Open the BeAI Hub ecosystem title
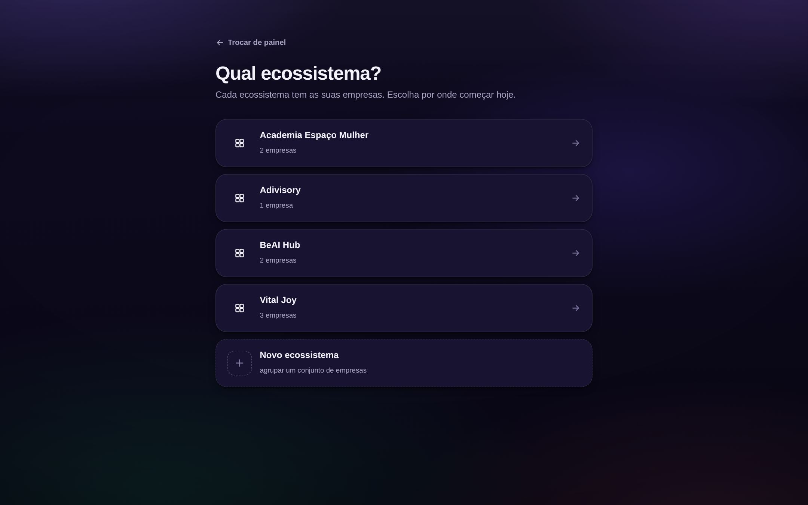808x505 pixels. point(280,245)
